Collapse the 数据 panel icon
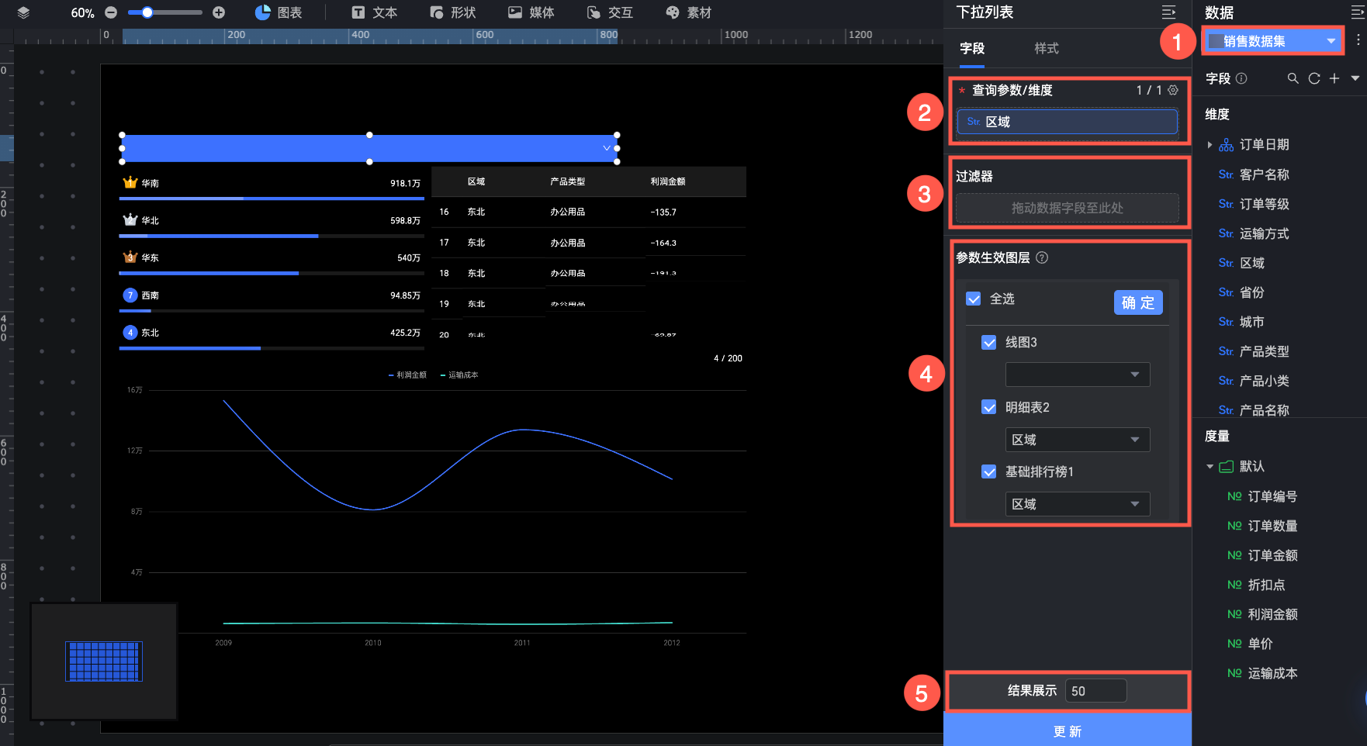Image resolution: width=1367 pixels, height=746 pixels. click(1358, 12)
